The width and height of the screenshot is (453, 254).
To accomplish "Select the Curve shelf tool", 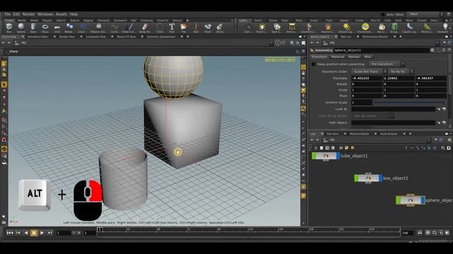I will pyautogui.click(x=115, y=28).
